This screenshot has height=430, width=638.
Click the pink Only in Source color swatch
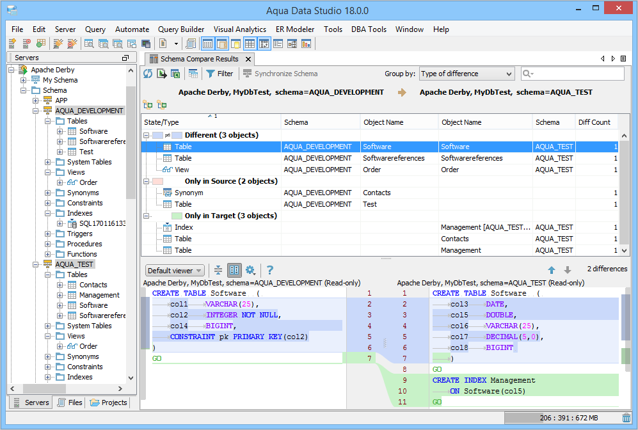click(157, 182)
